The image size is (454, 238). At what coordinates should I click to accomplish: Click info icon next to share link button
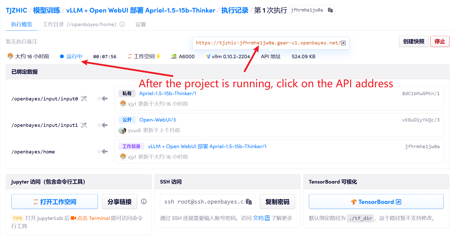144,202
